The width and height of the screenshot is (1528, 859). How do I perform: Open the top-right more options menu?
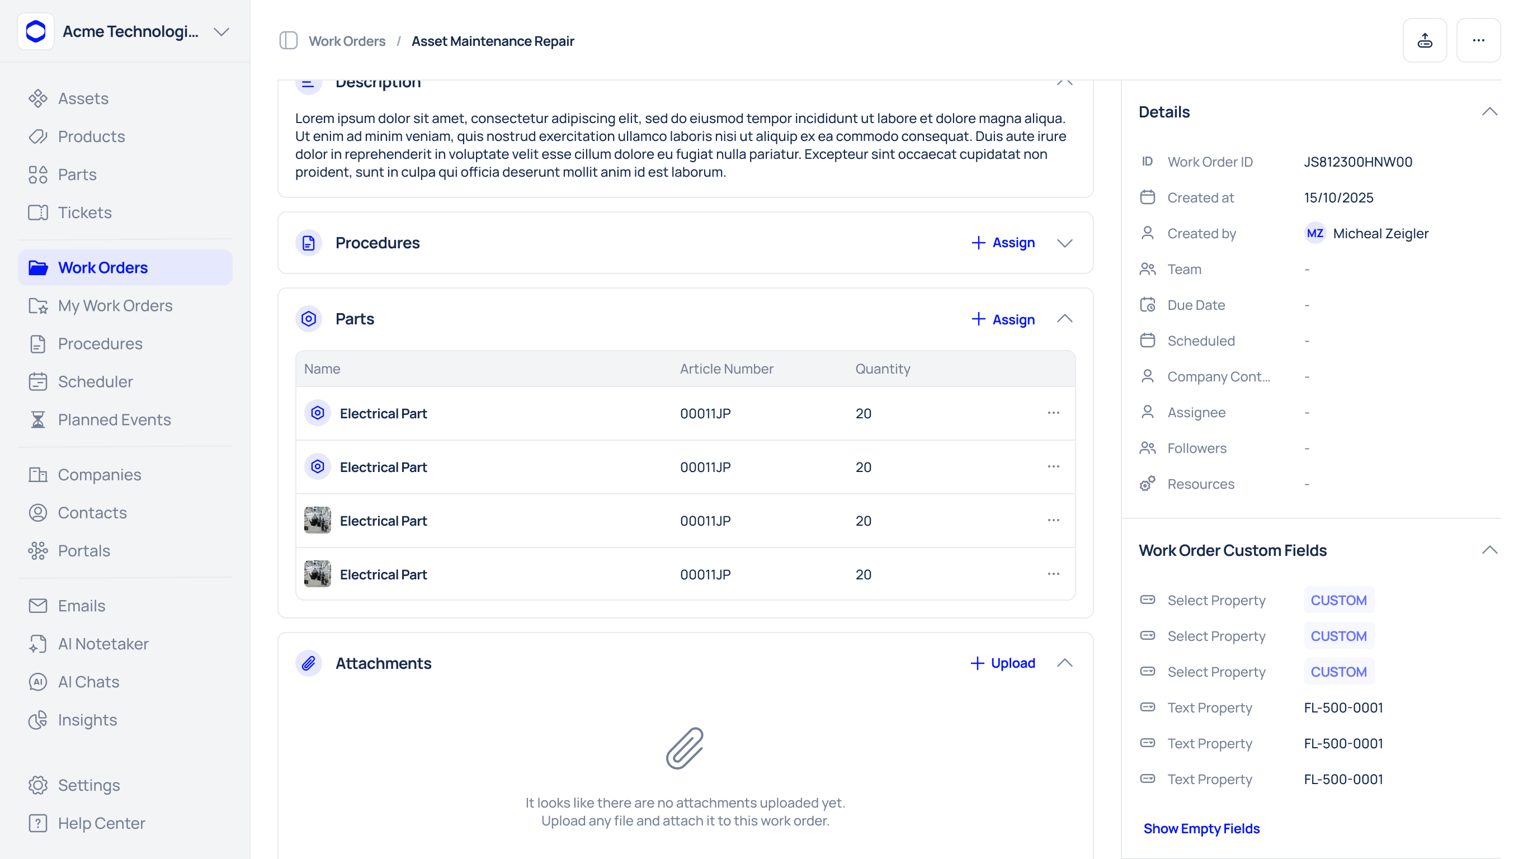(x=1478, y=40)
